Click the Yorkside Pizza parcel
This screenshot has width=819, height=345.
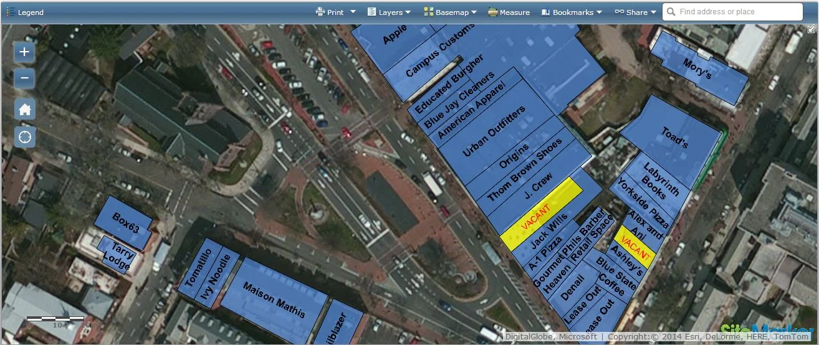click(x=642, y=204)
